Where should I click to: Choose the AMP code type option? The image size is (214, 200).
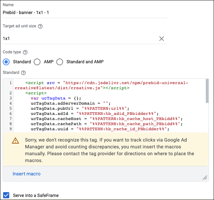[37, 62]
